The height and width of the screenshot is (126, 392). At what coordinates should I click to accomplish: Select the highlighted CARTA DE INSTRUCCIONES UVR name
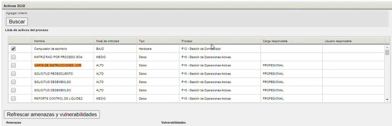click(58, 65)
